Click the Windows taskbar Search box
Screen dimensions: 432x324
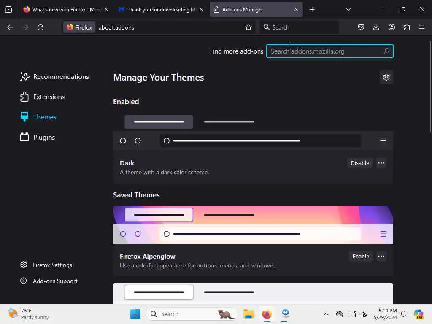click(x=192, y=314)
